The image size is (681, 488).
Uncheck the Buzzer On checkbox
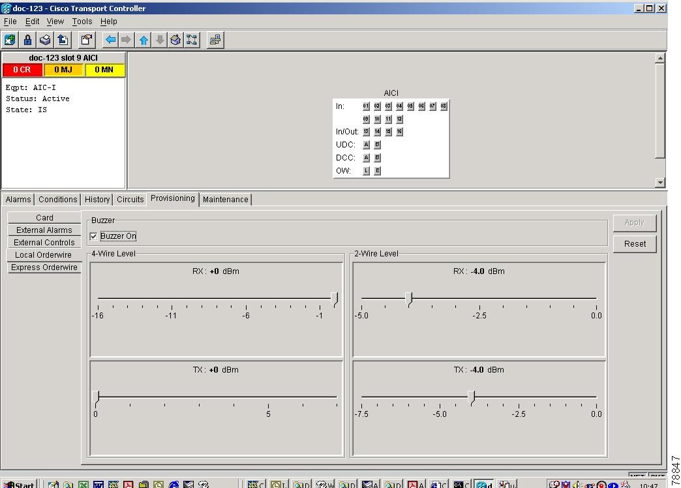94,236
